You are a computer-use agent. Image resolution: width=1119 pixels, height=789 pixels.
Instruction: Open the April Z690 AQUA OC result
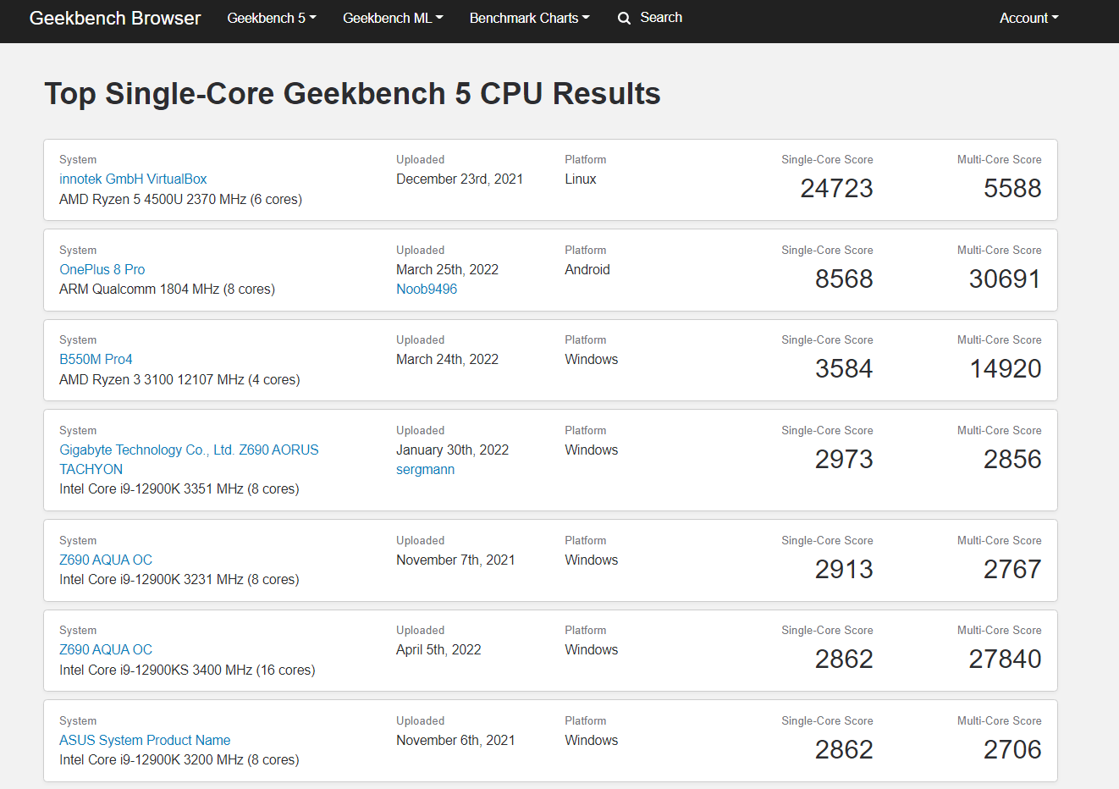pos(106,649)
